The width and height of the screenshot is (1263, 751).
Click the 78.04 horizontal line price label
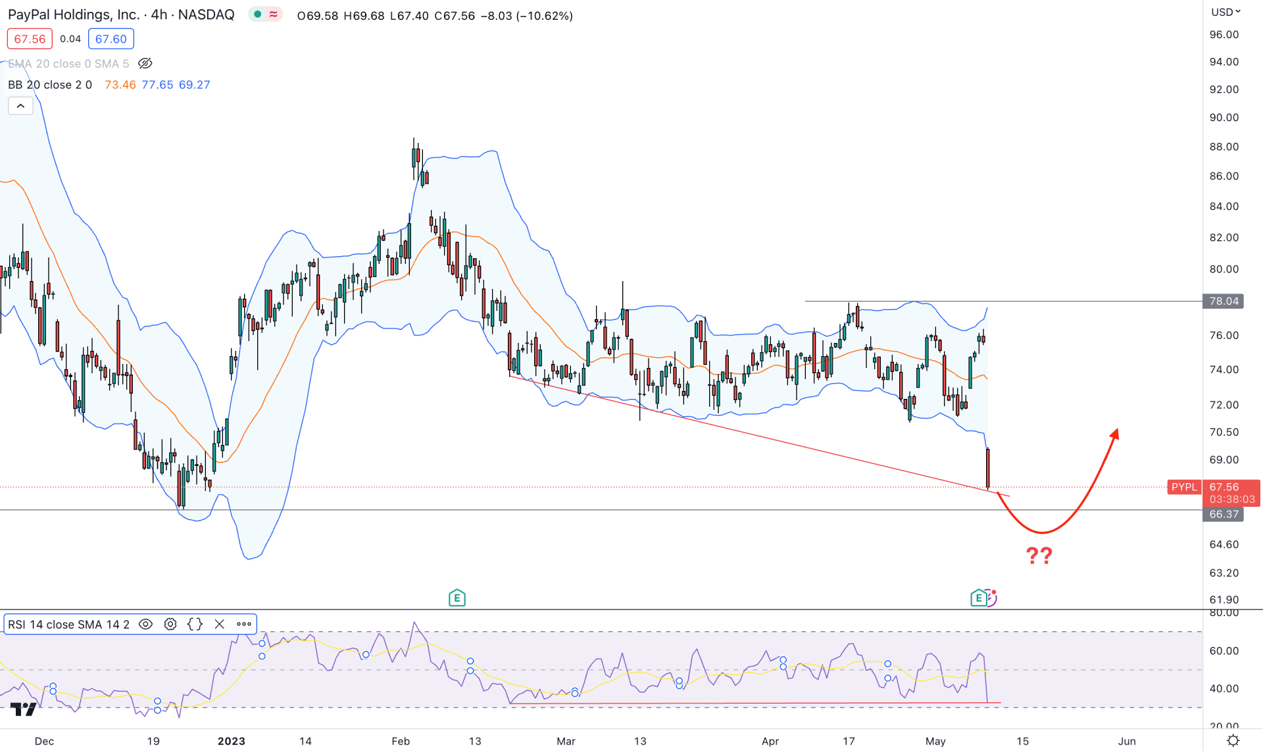pos(1223,301)
